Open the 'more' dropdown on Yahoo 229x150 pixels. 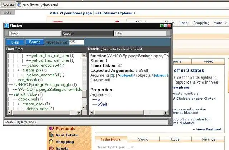[220, 23]
